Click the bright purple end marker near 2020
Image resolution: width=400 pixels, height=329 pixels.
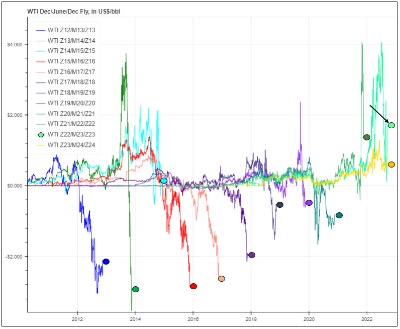pos(309,203)
